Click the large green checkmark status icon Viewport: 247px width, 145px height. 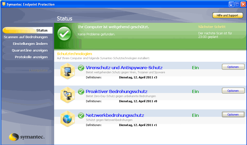click(64, 34)
